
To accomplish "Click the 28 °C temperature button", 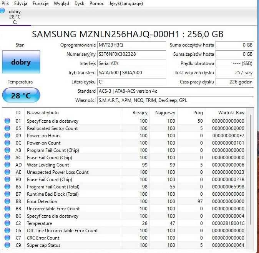I will 21,95.
